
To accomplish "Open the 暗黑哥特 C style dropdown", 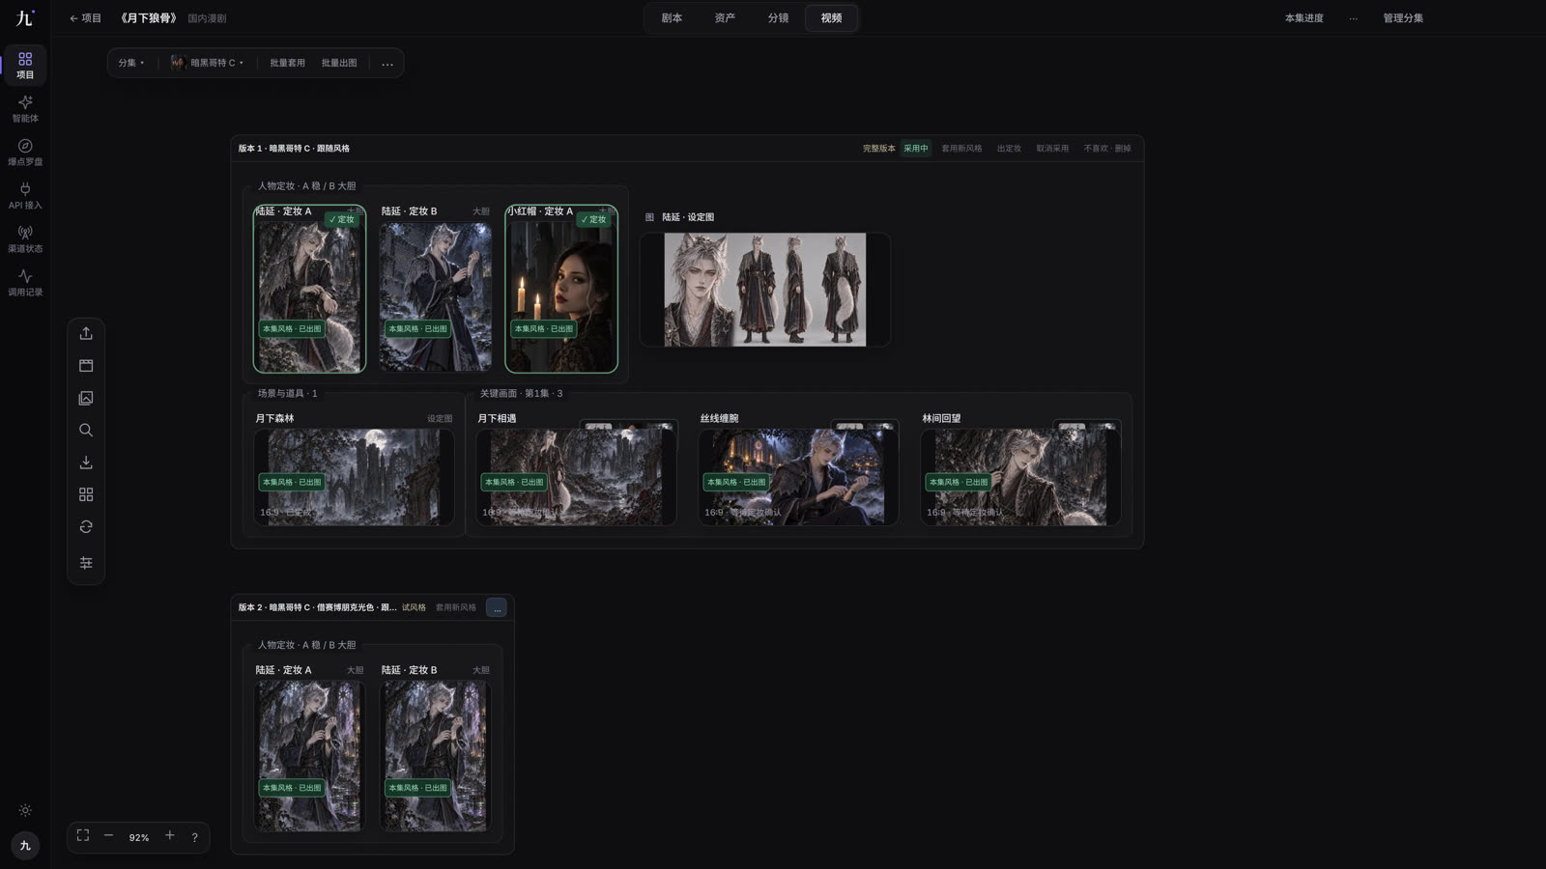I will [x=207, y=63].
